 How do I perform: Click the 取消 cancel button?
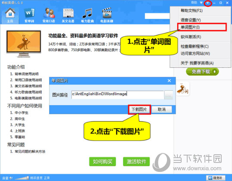162,109
